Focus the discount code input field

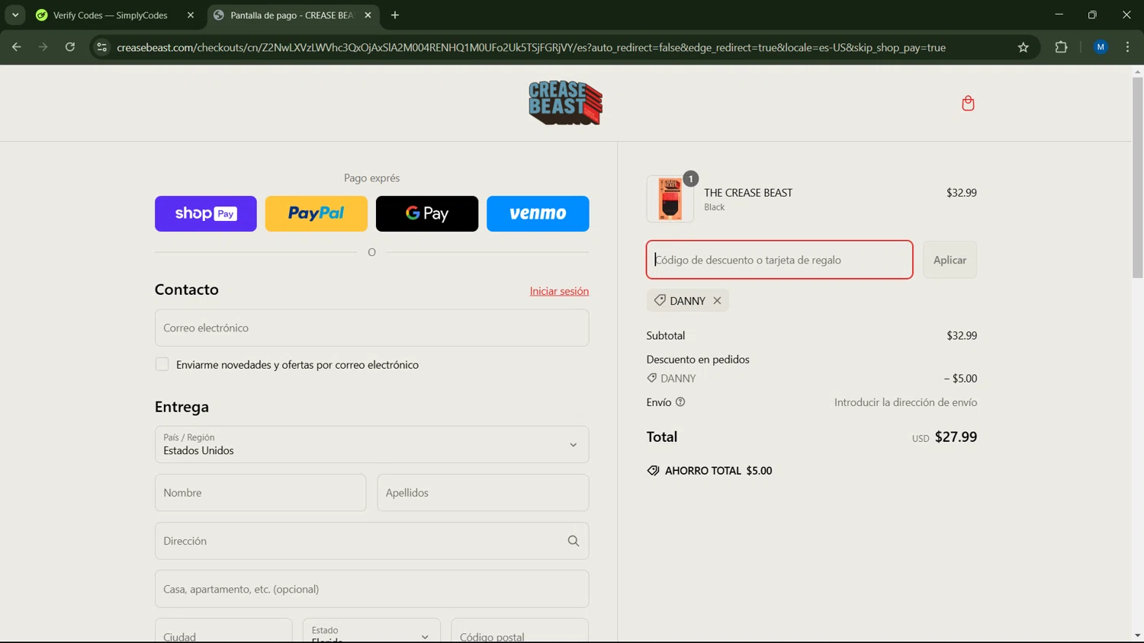pos(779,260)
